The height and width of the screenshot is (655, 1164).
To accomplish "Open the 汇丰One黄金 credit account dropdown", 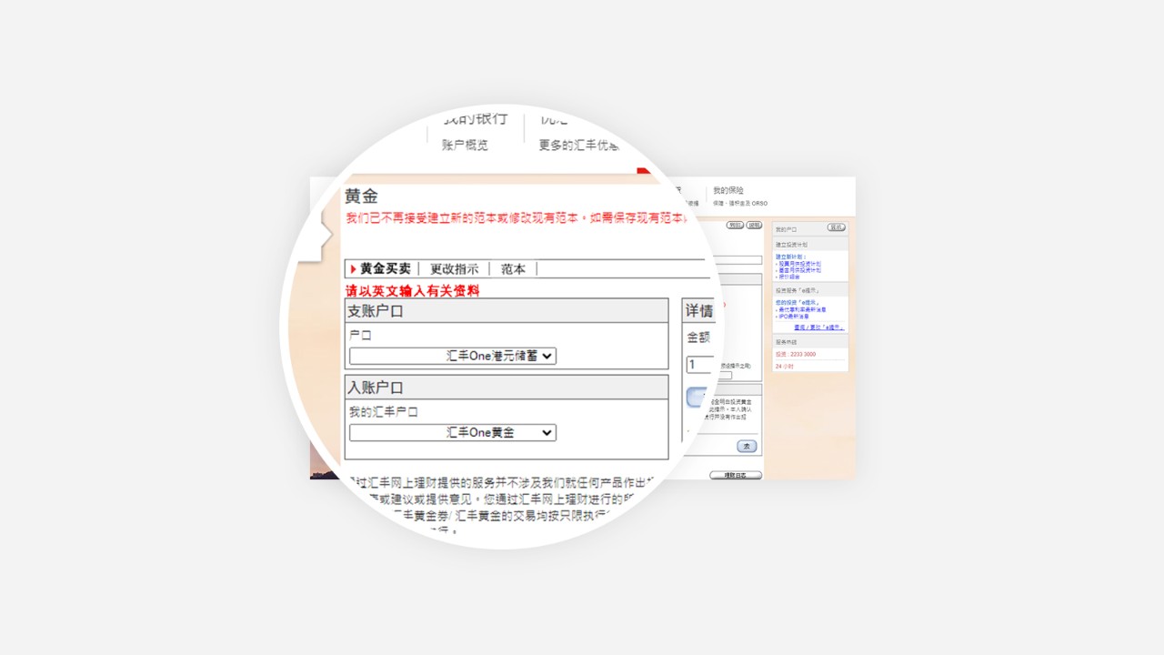I will (453, 432).
